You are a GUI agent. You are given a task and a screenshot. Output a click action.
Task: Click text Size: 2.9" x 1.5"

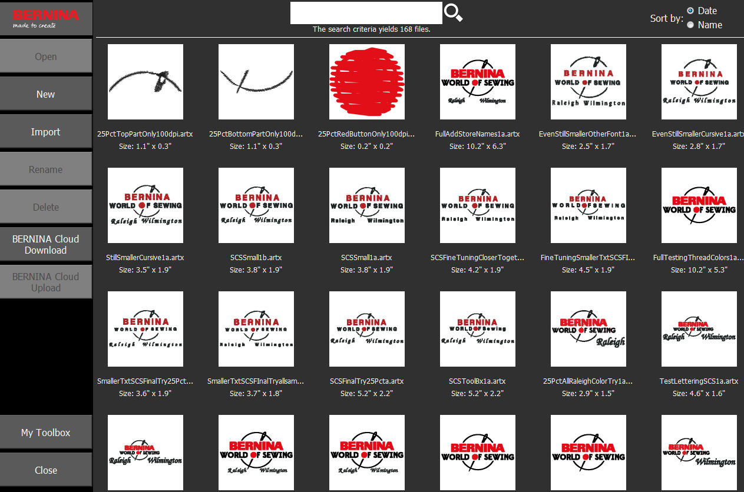pos(588,393)
